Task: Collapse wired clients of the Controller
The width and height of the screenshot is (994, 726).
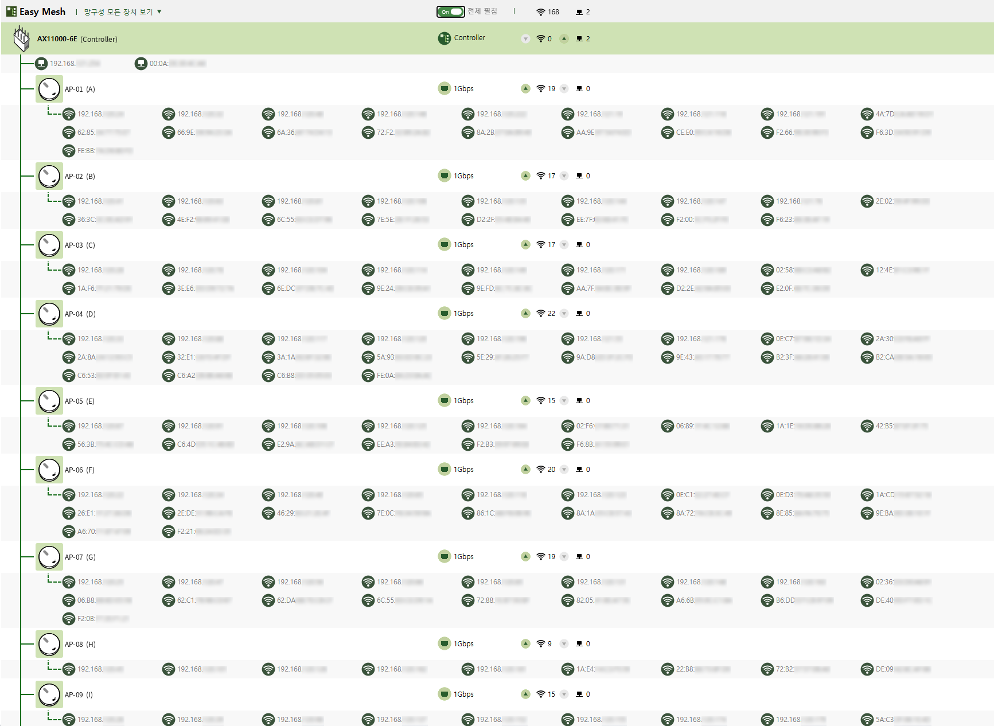Action: tap(564, 39)
